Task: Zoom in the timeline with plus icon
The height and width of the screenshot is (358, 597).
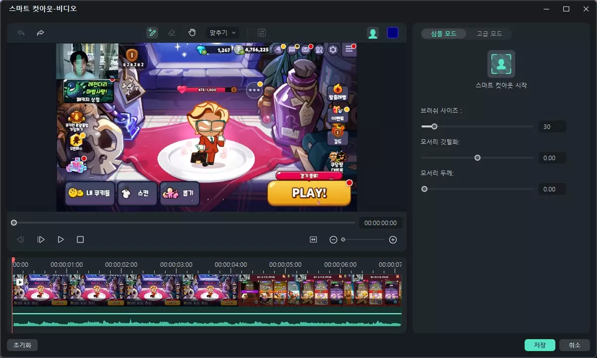Action: point(393,239)
